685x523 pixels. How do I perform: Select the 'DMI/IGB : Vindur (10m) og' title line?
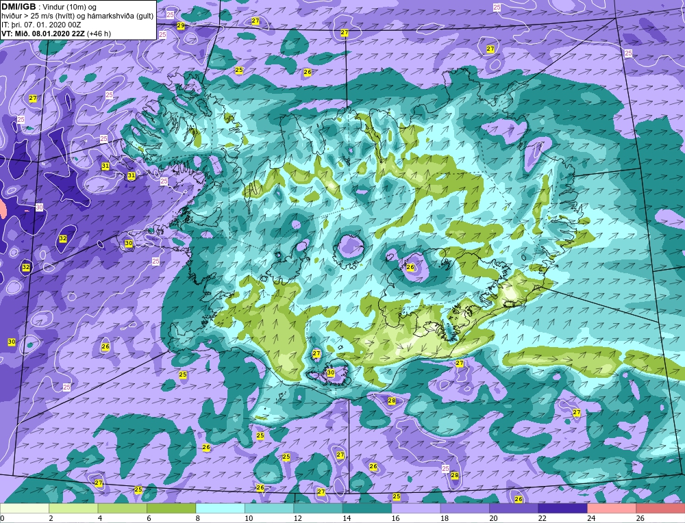(x=49, y=7)
